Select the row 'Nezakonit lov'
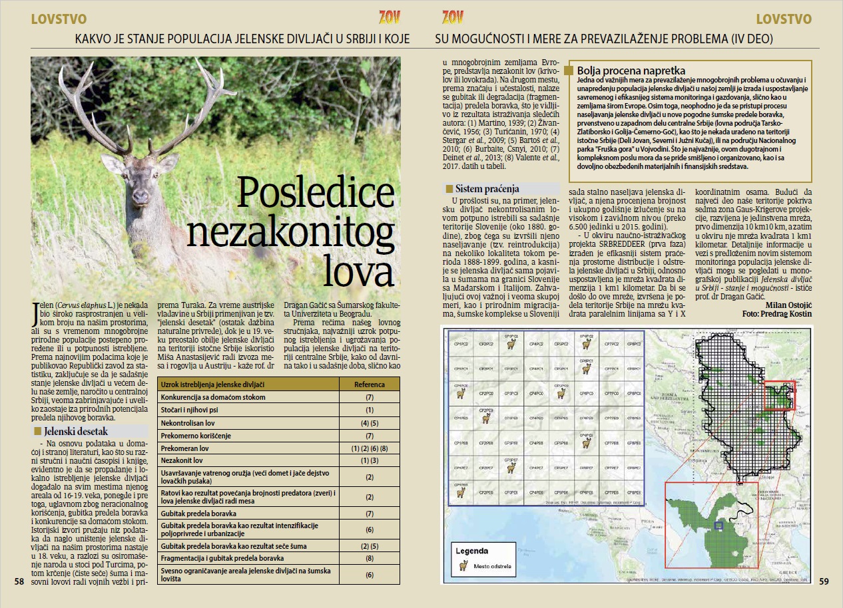The image size is (843, 608). [278, 460]
